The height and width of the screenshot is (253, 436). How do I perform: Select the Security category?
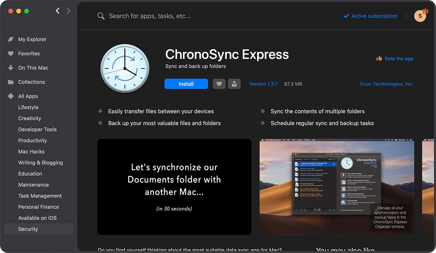39,229
